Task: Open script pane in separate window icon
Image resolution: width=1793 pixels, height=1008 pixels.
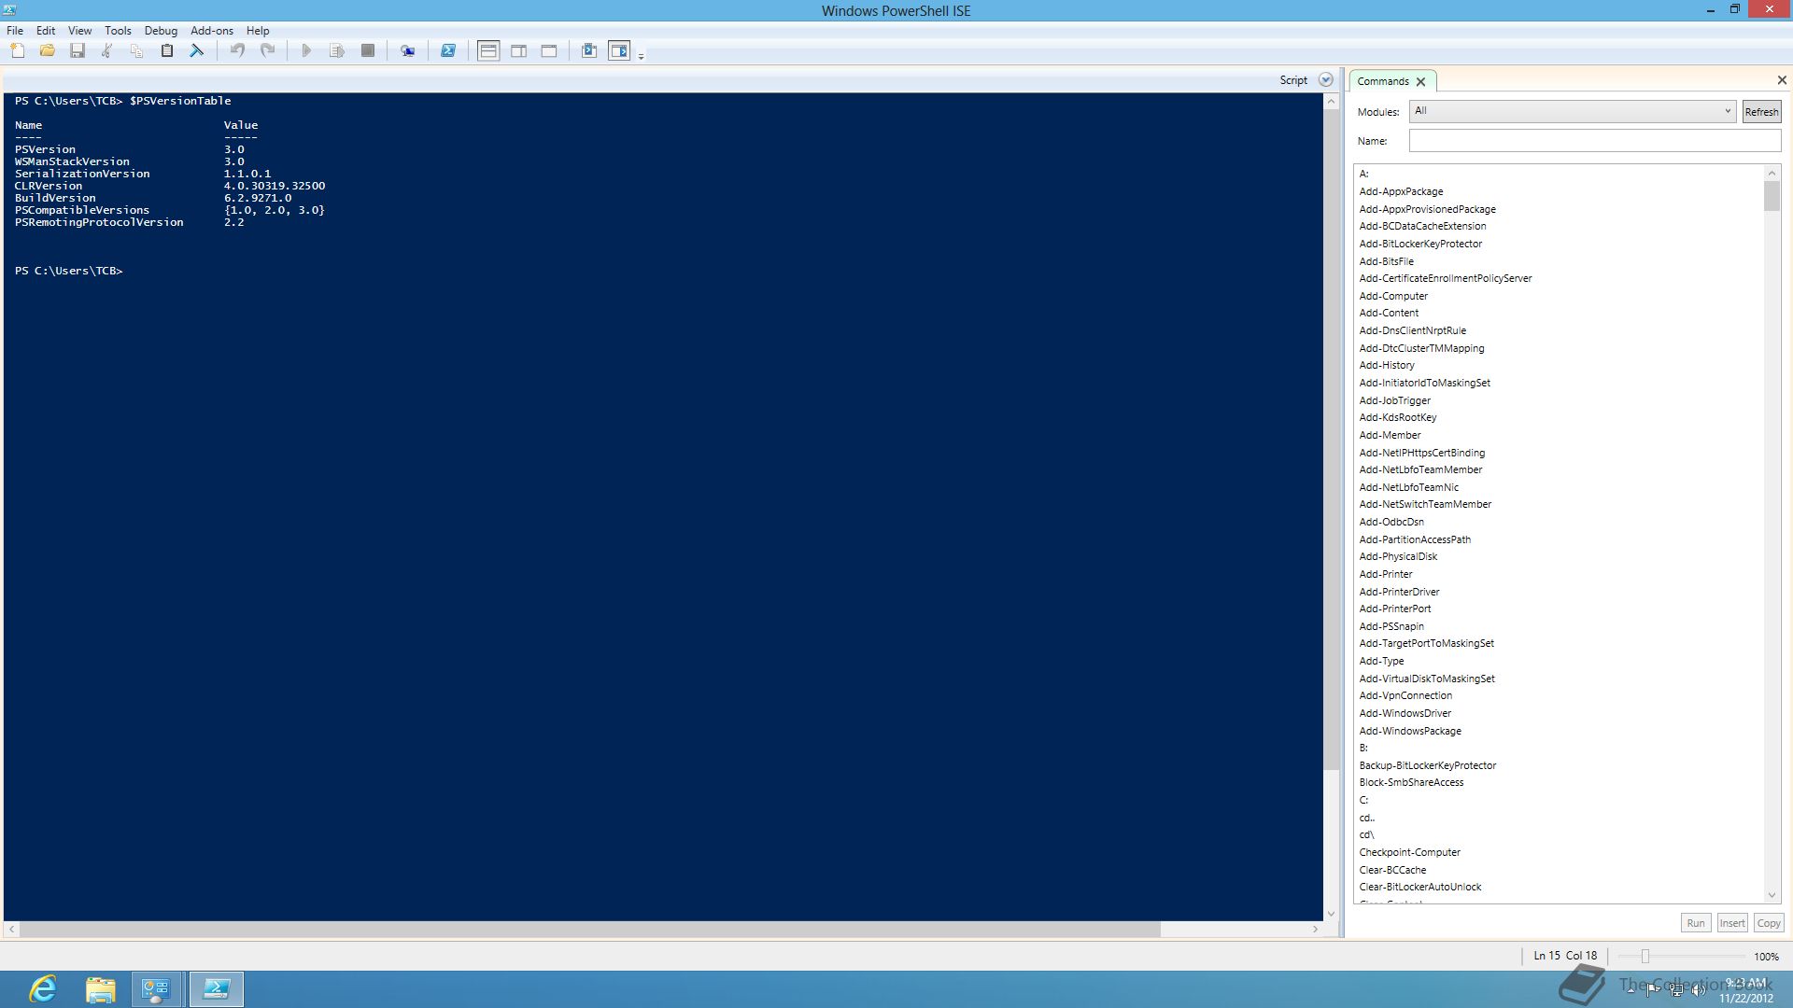Action: point(589,51)
